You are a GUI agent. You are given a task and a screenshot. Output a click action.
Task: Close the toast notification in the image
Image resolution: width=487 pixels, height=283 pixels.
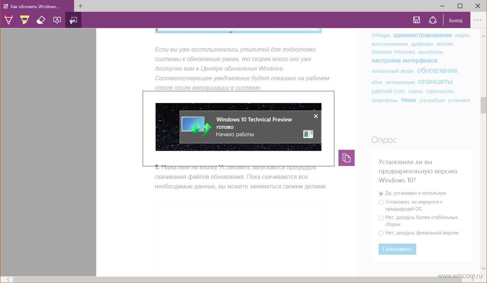(316, 116)
